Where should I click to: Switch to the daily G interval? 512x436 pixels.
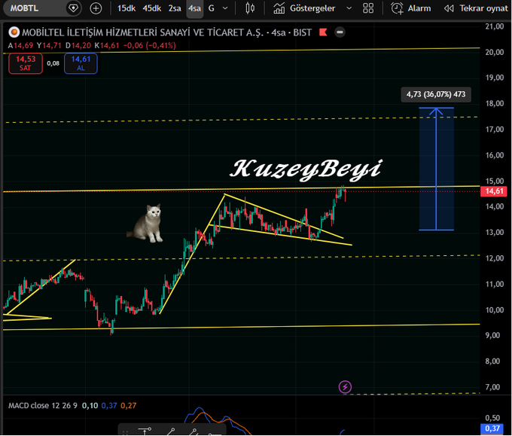pyautogui.click(x=212, y=8)
